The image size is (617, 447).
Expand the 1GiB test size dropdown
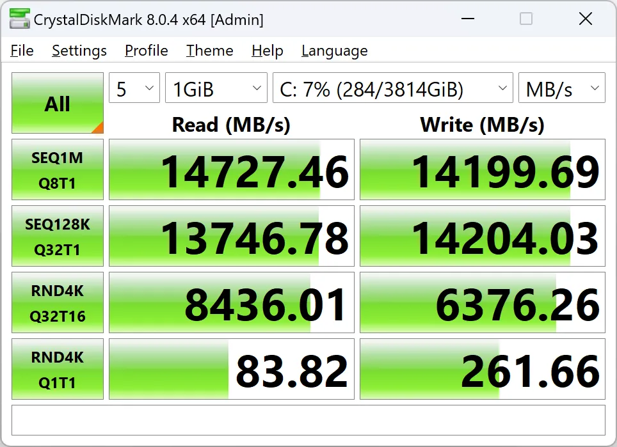[x=216, y=89]
